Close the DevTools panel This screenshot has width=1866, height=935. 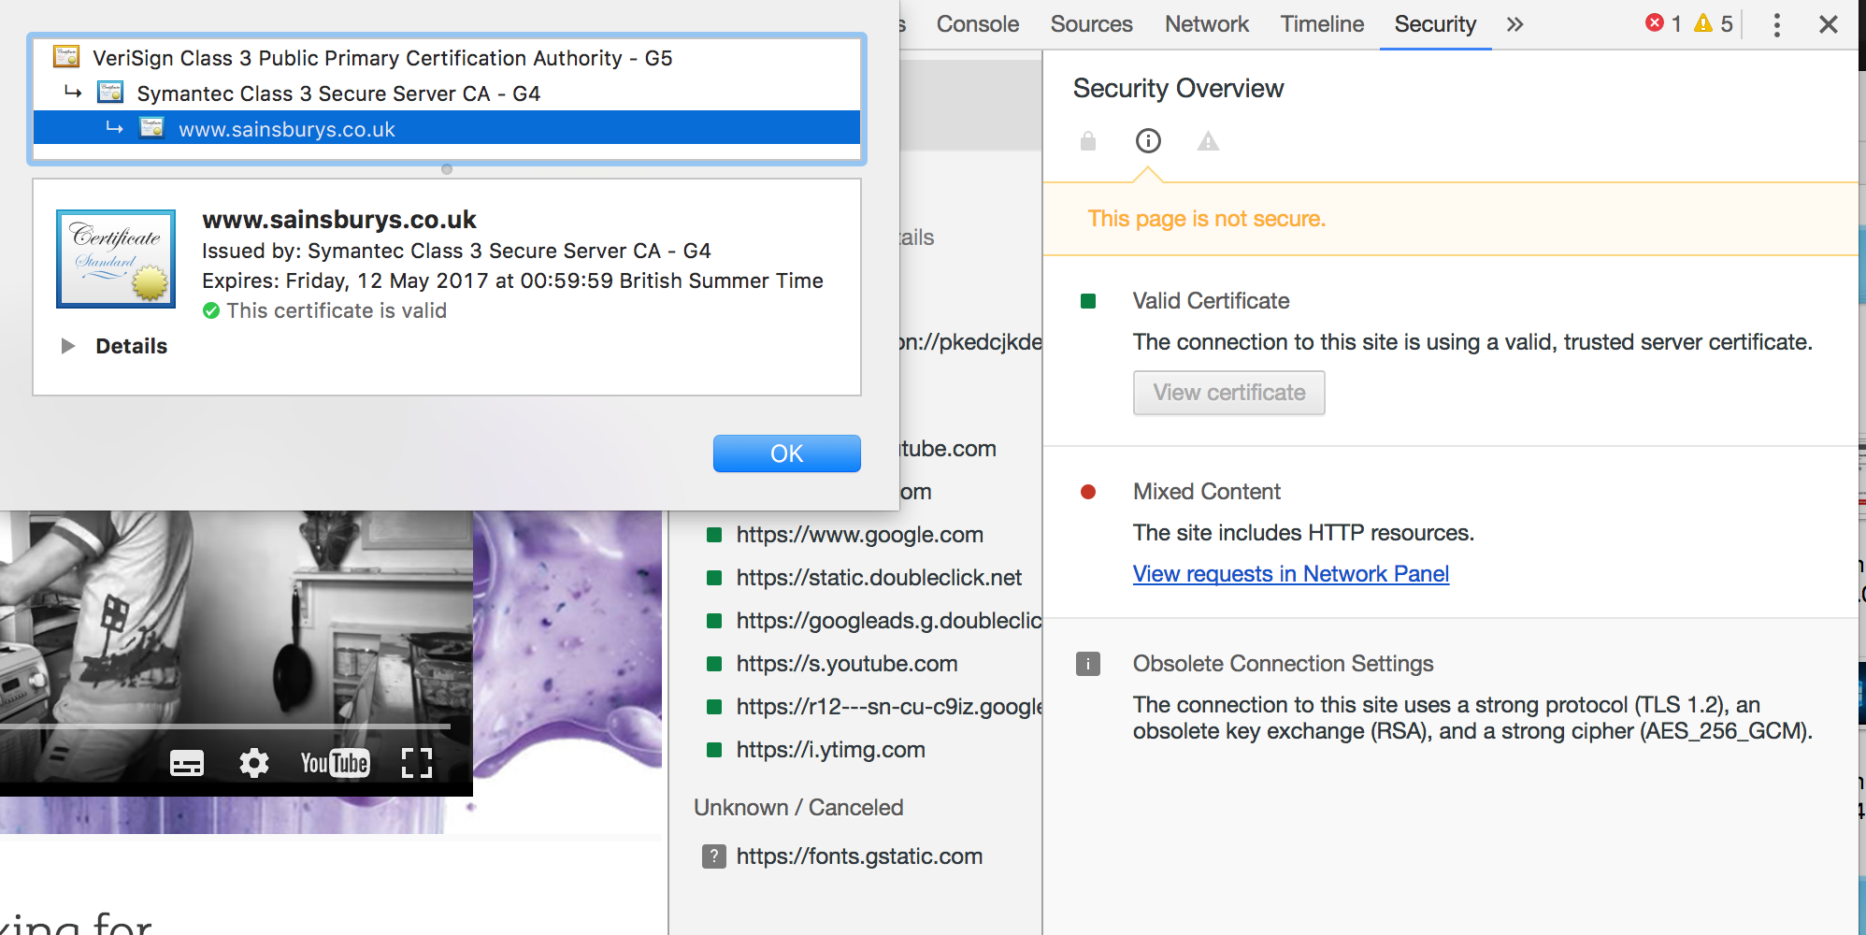pos(1829,24)
